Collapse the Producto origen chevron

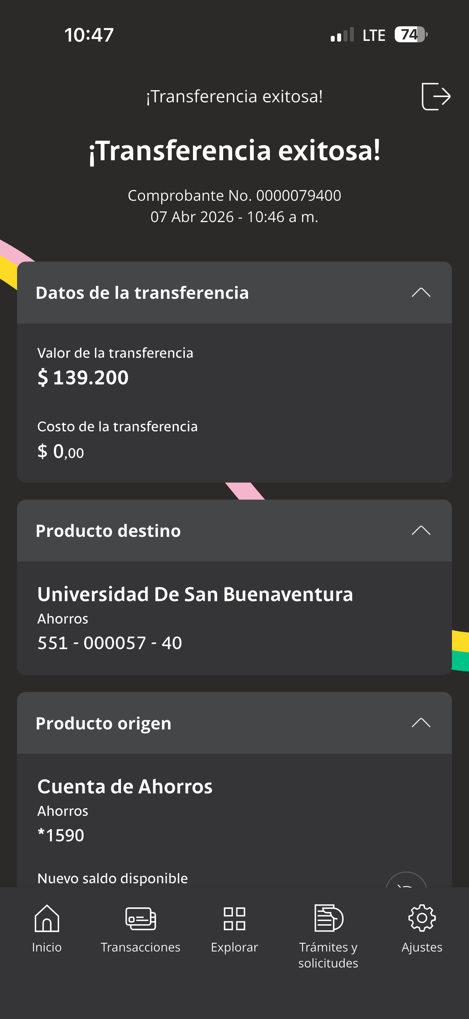point(421,723)
